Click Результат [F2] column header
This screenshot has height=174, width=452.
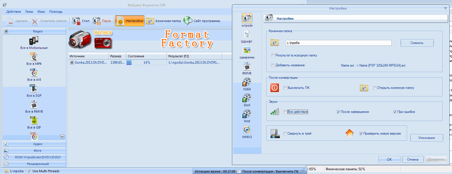pos(194,56)
